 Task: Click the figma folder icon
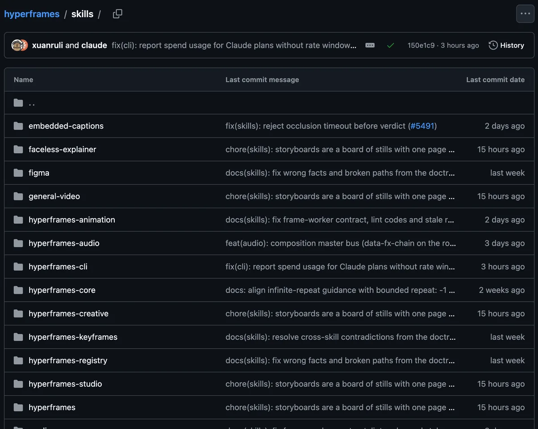(18, 173)
